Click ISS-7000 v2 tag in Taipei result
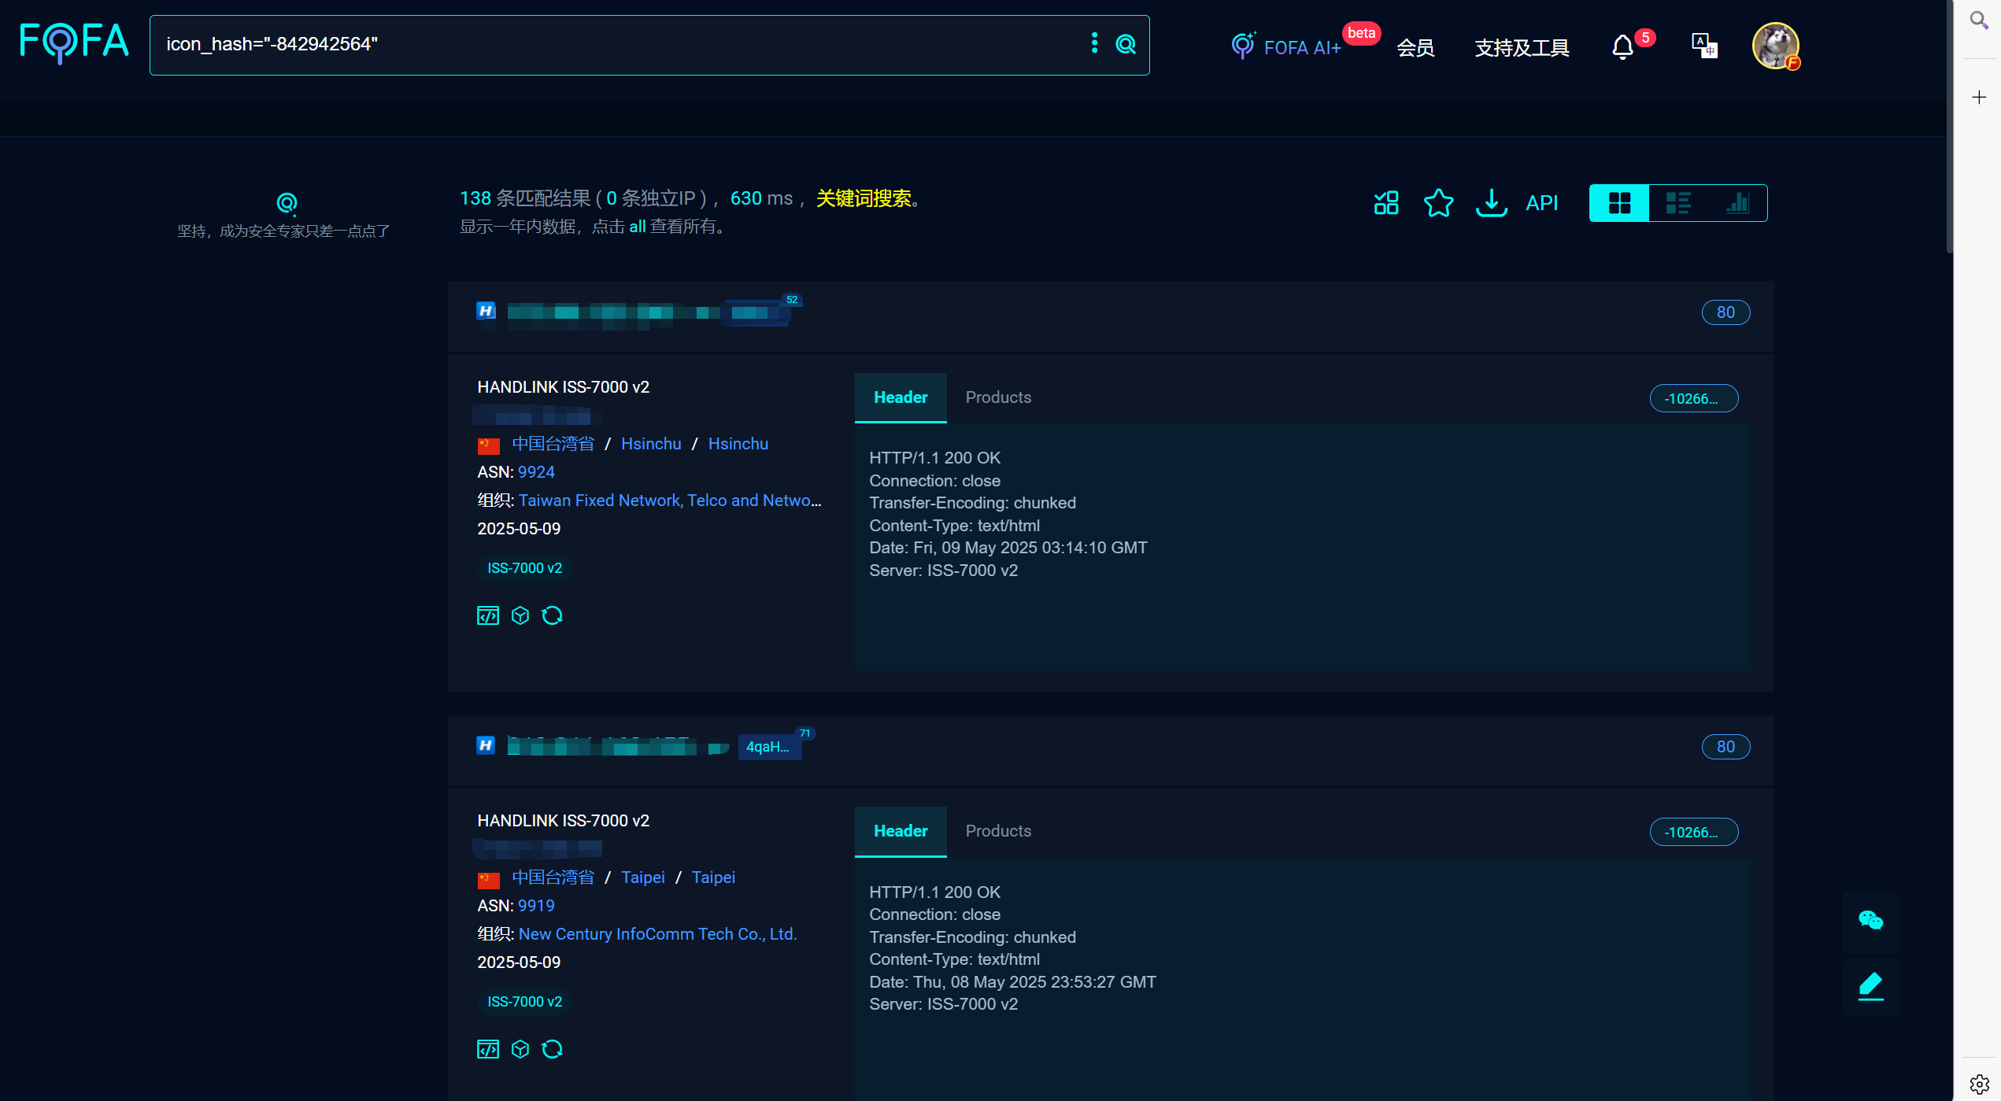This screenshot has height=1101, width=2001. pyautogui.click(x=524, y=1002)
